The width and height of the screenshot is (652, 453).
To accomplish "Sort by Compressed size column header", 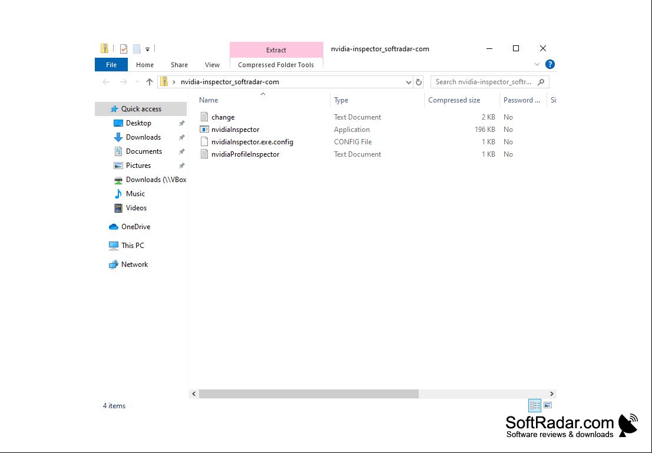I will (x=462, y=100).
